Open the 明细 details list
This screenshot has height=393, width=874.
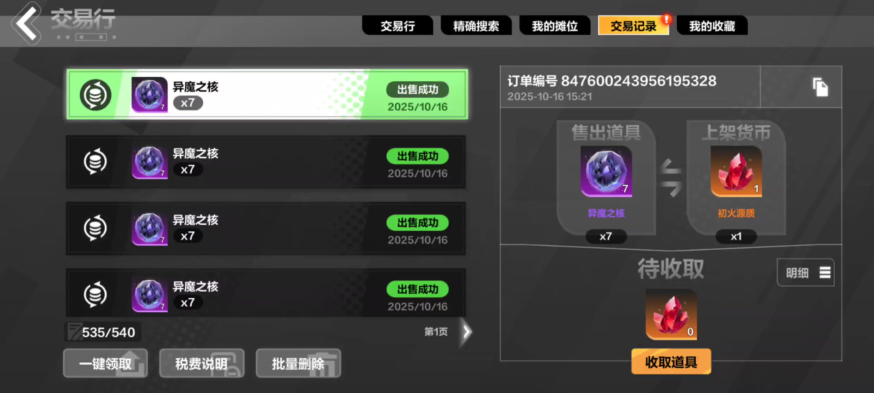(806, 273)
